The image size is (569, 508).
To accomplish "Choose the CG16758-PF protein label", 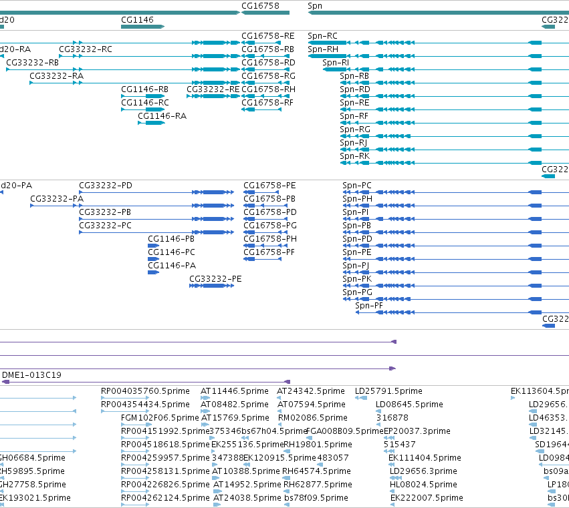I will [269, 252].
